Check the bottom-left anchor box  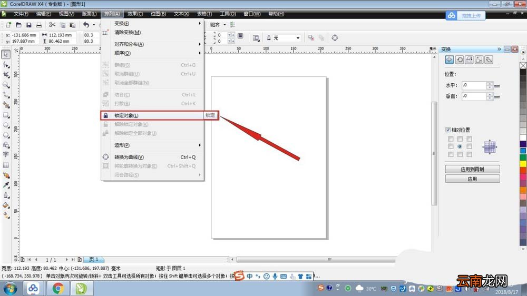(x=451, y=154)
